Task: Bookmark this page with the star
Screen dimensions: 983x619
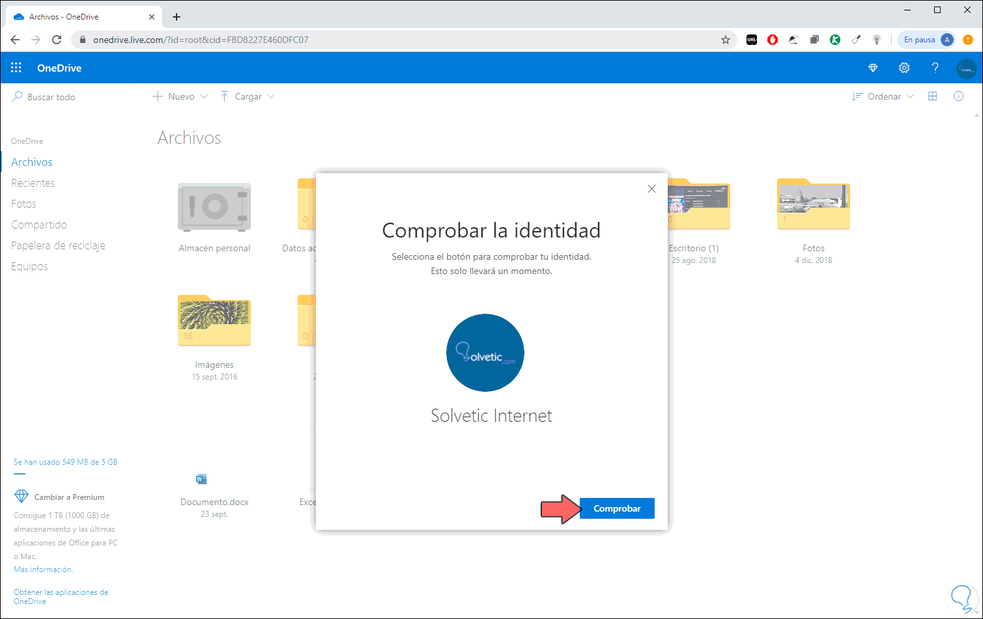Action: coord(726,40)
